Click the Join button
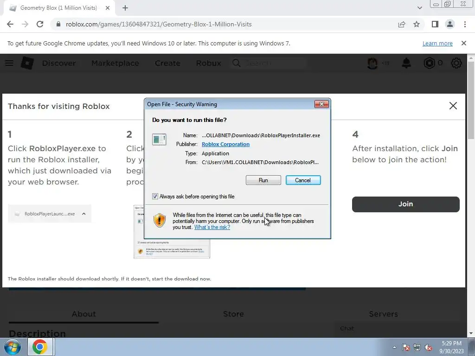Viewport: 475px width, 356px height. click(x=405, y=204)
